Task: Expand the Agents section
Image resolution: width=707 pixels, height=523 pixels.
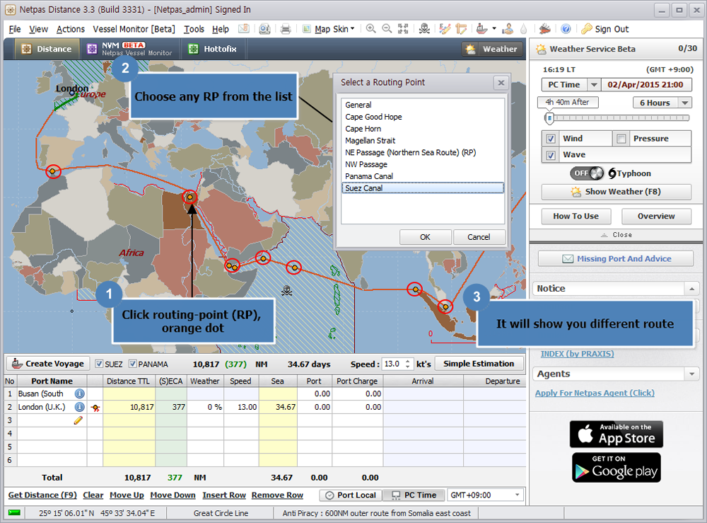Action: click(691, 374)
